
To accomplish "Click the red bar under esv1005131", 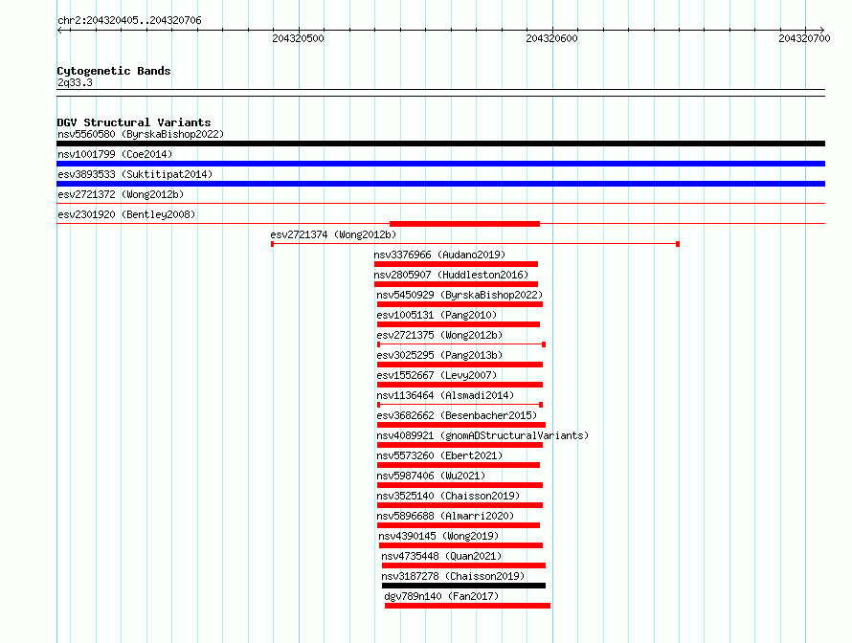I will point(459,324).
